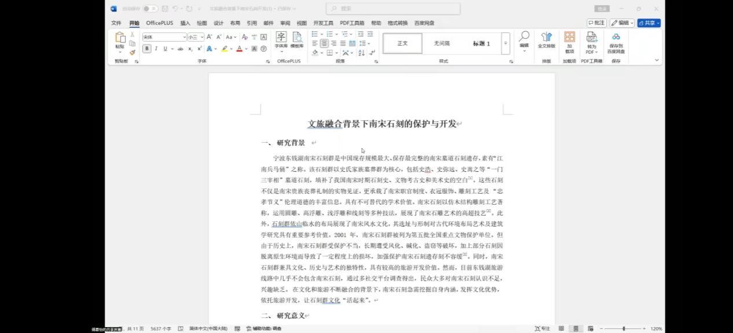Click the center alignment icon
Screen dimensions: 733x333
[x=324, y=43]
